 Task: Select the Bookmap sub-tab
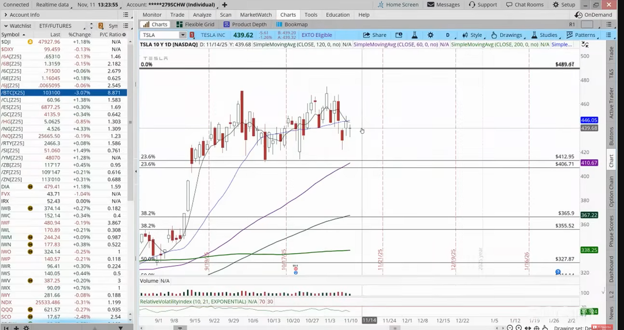tap(292, 24)
